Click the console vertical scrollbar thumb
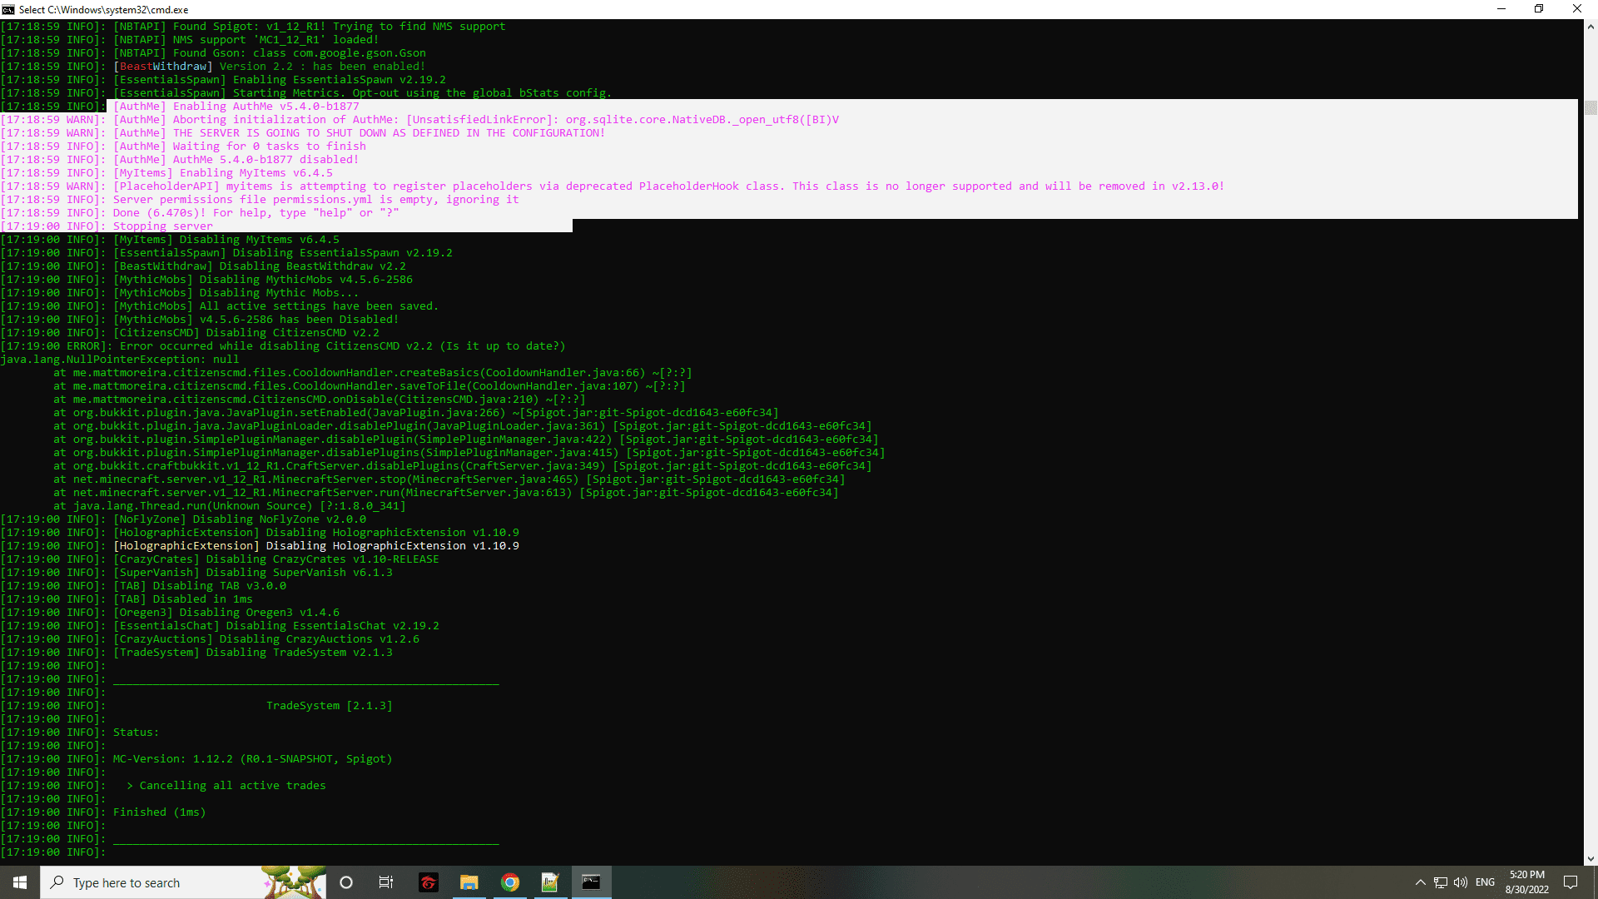Screen dimensions: 1598x899 pos(1591,107)
